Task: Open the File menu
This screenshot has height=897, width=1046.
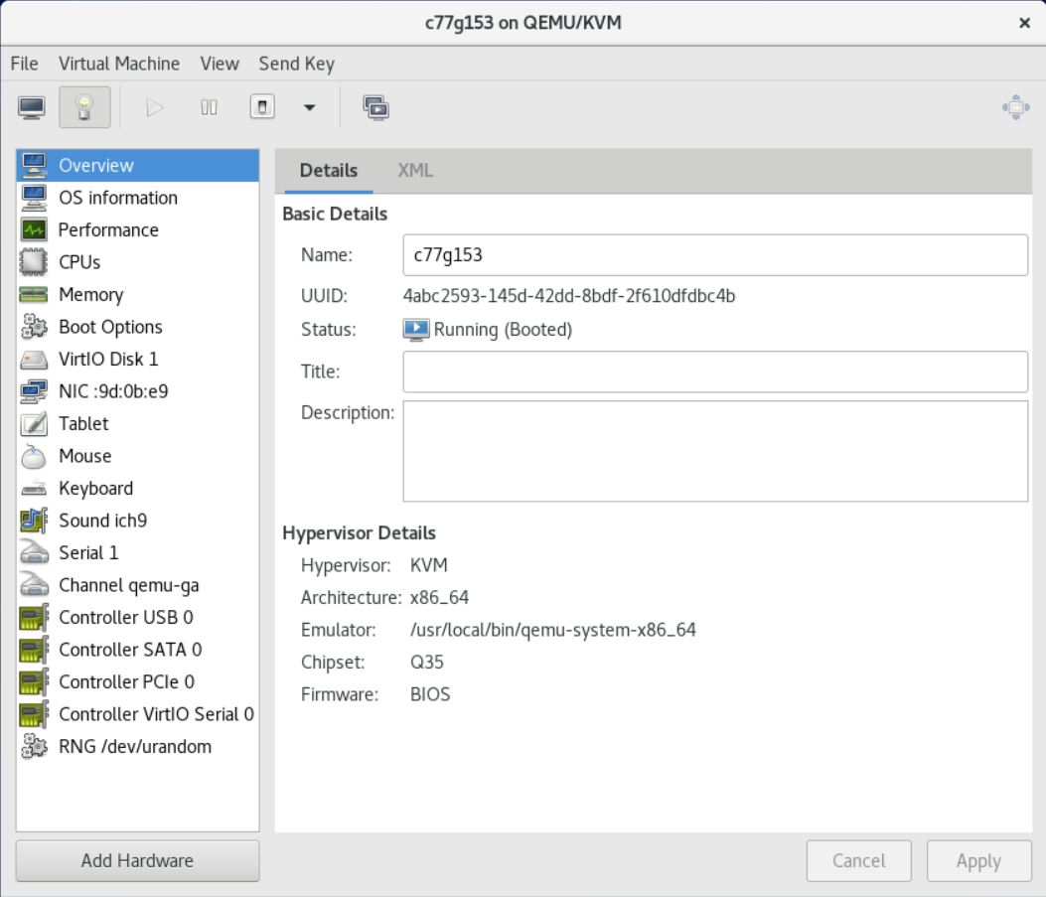Action: click(25, 64)
